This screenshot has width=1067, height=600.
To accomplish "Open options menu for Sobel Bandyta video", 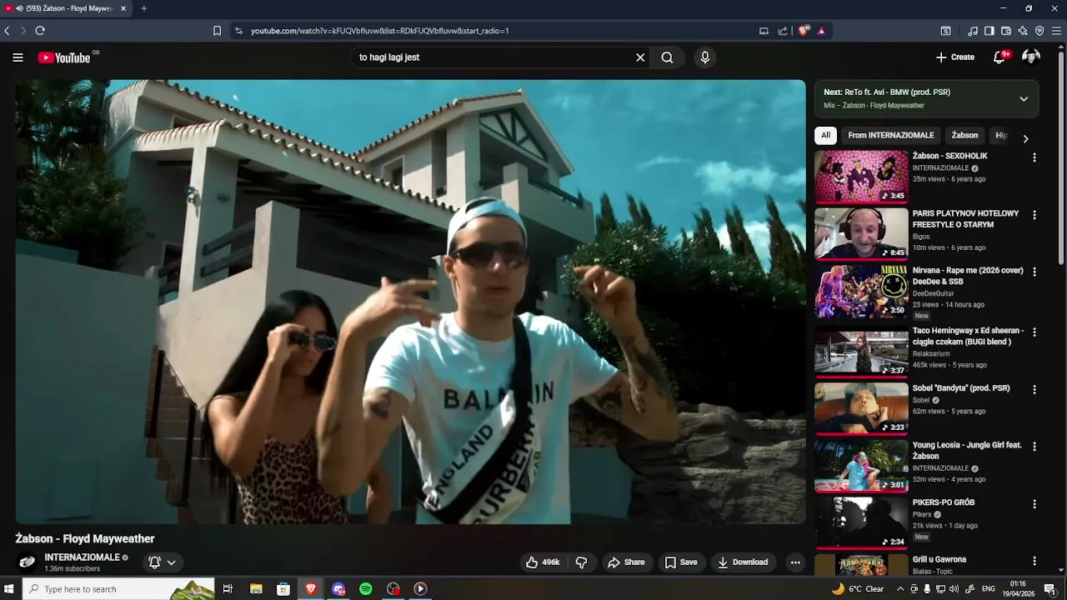I will point(1034,389).
